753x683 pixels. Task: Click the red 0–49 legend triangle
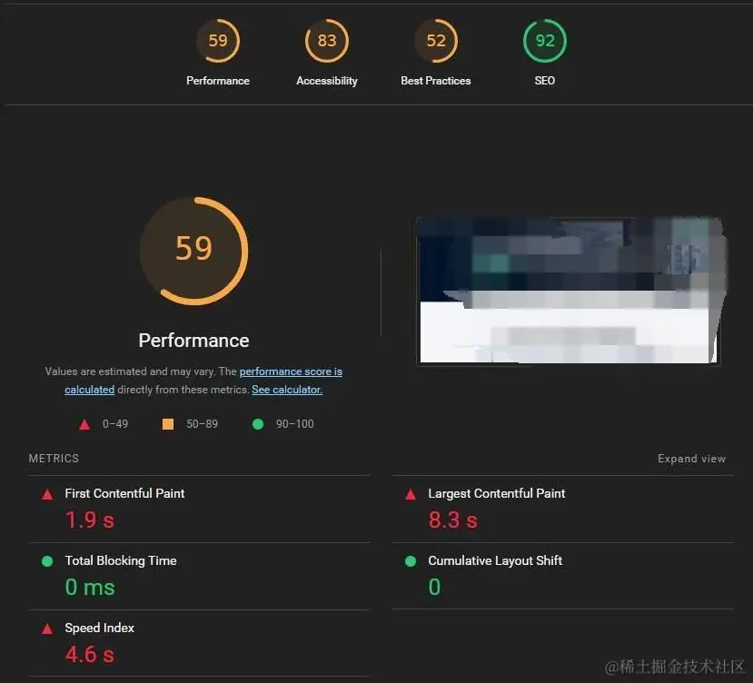[x=84, y=424]
